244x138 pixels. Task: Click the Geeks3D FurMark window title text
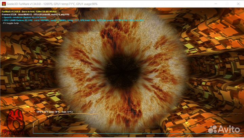click(51, 4)
